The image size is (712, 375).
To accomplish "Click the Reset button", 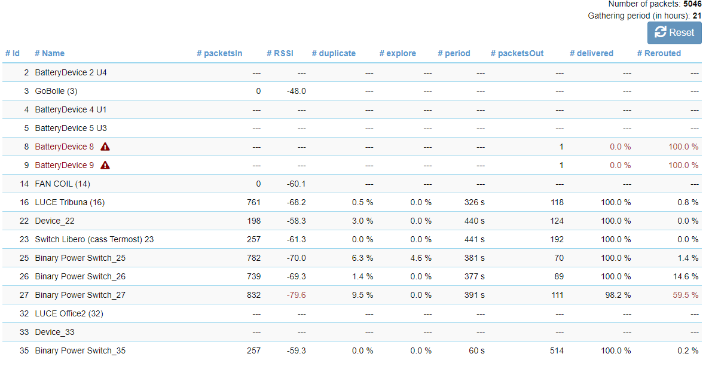I will [x=674, y=33].
